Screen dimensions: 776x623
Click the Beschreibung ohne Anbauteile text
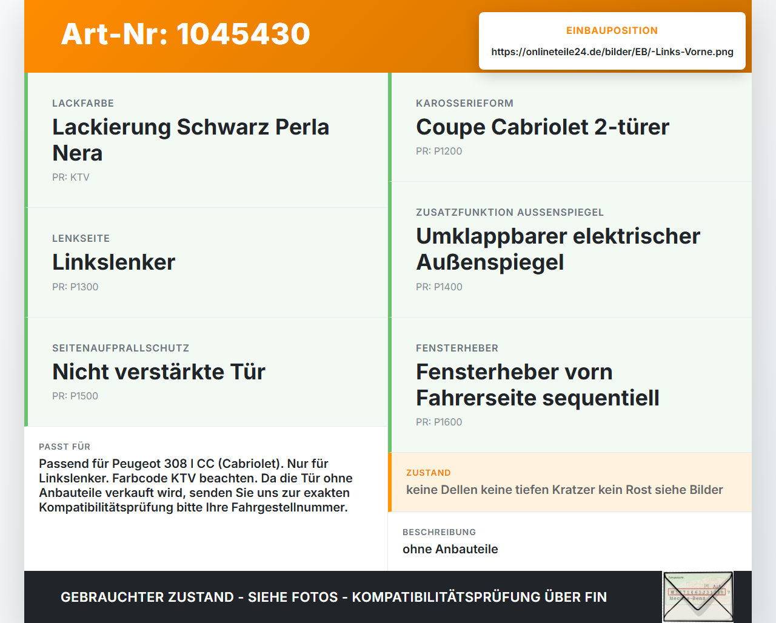click(x=450, y=549)
